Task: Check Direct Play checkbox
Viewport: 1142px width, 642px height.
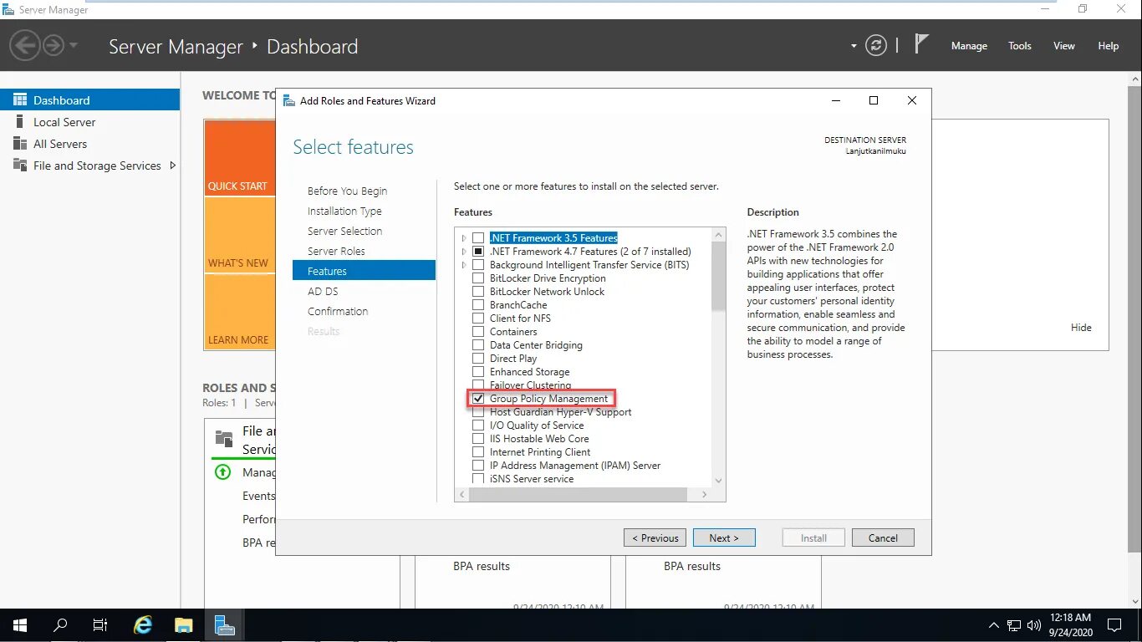Action: tap(478, 359)
